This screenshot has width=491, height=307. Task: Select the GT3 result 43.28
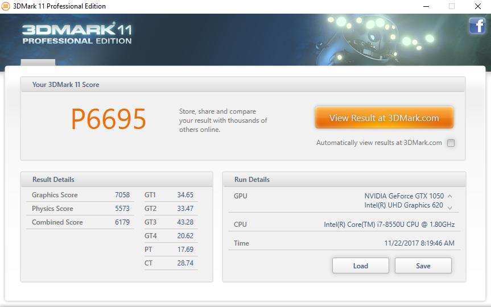pos(185,222)
